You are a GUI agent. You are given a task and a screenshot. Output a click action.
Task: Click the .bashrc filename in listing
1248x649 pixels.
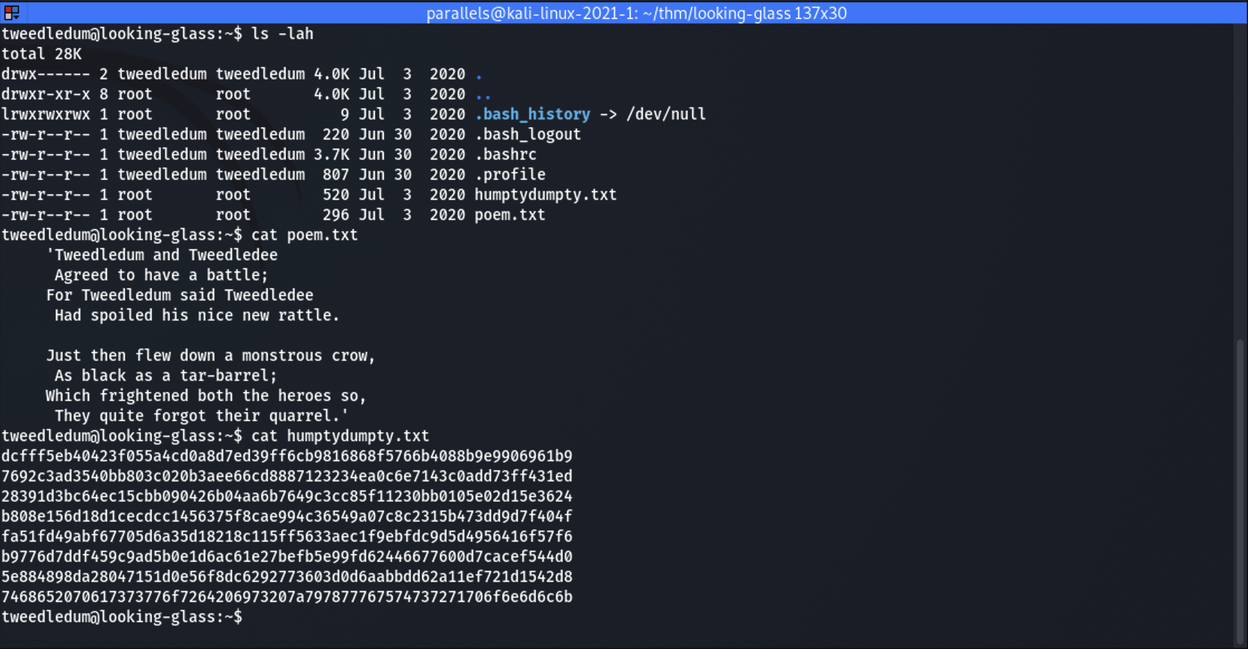[506, 155]
